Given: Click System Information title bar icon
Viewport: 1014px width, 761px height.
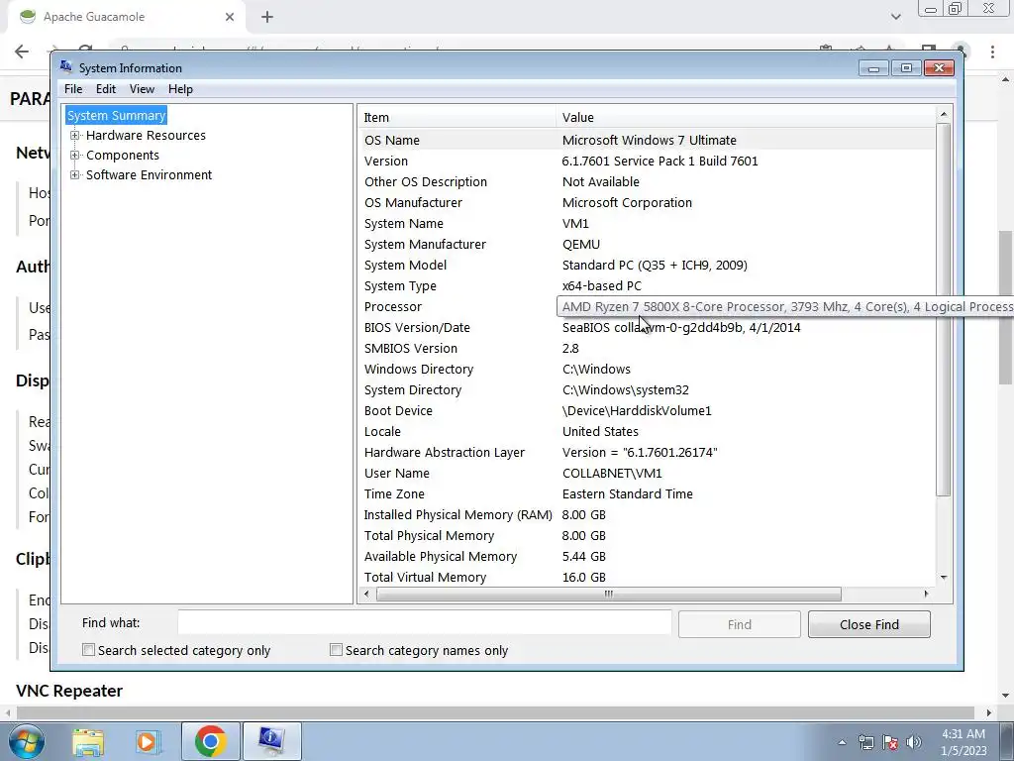Looking at the screenshot, I should pos(66,66).
